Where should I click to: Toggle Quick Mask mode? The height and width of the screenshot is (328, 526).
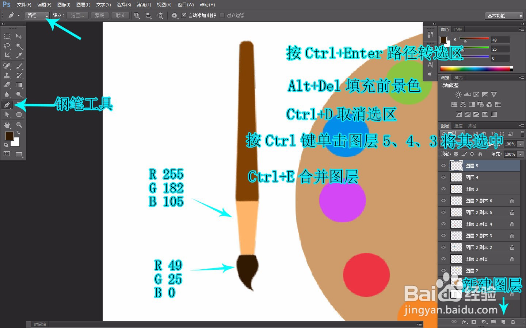[7, 154]
